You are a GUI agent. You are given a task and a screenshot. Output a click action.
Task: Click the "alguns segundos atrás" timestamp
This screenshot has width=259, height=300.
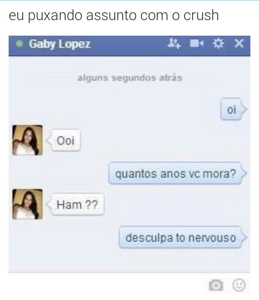coord(129,78)
